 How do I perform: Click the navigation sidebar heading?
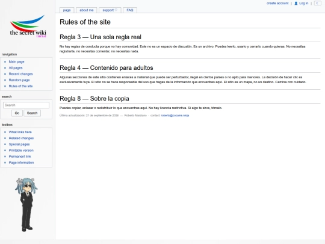pyautogui.click(x=9, y=54)
